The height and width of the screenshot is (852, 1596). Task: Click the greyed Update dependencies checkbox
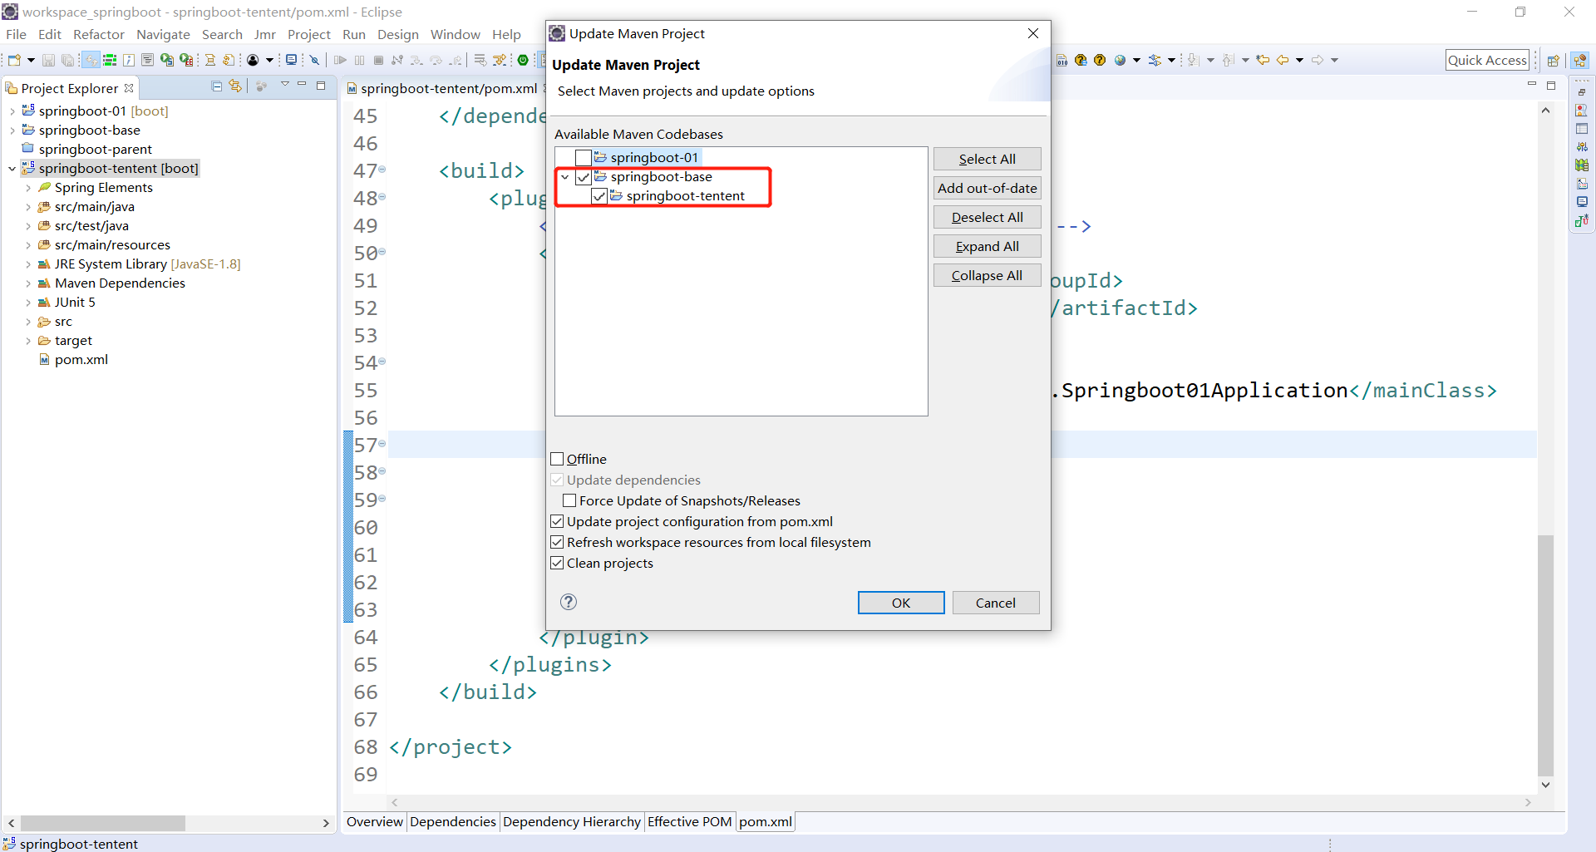pos(558,480)
